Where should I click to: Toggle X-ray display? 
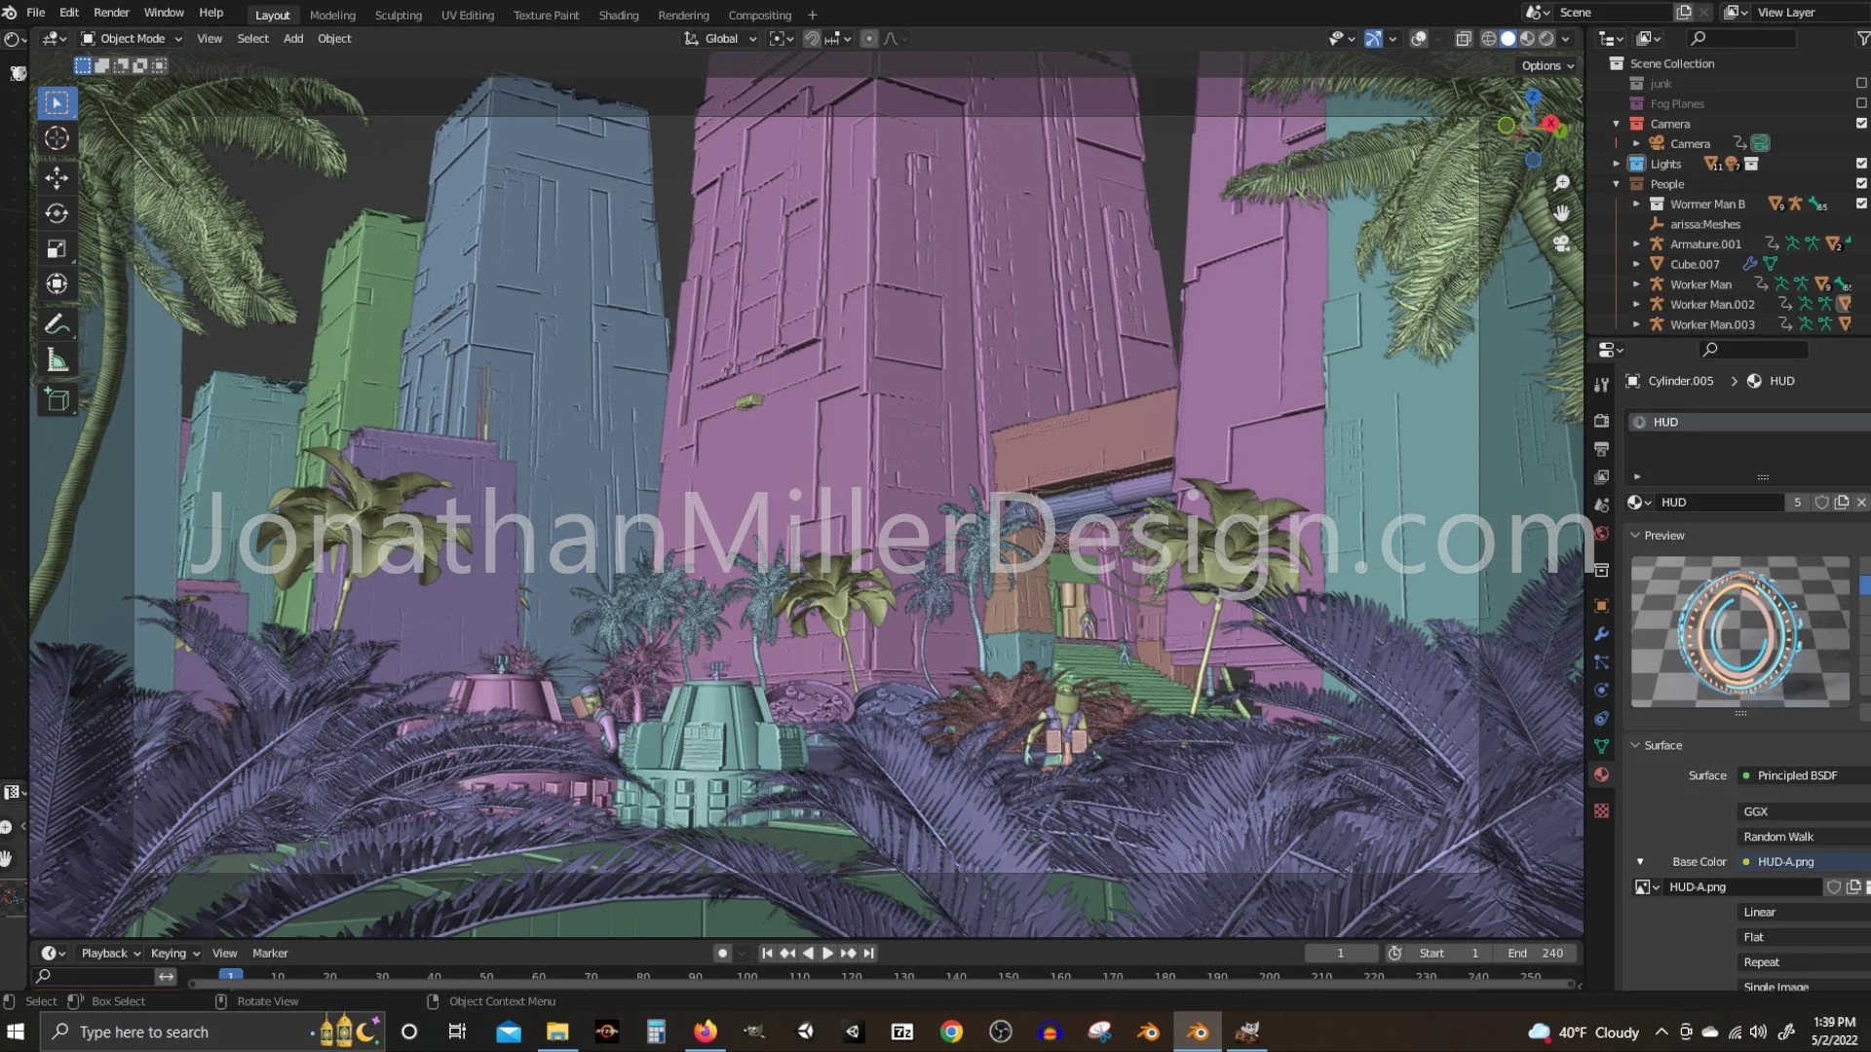tap(1463, 39)
